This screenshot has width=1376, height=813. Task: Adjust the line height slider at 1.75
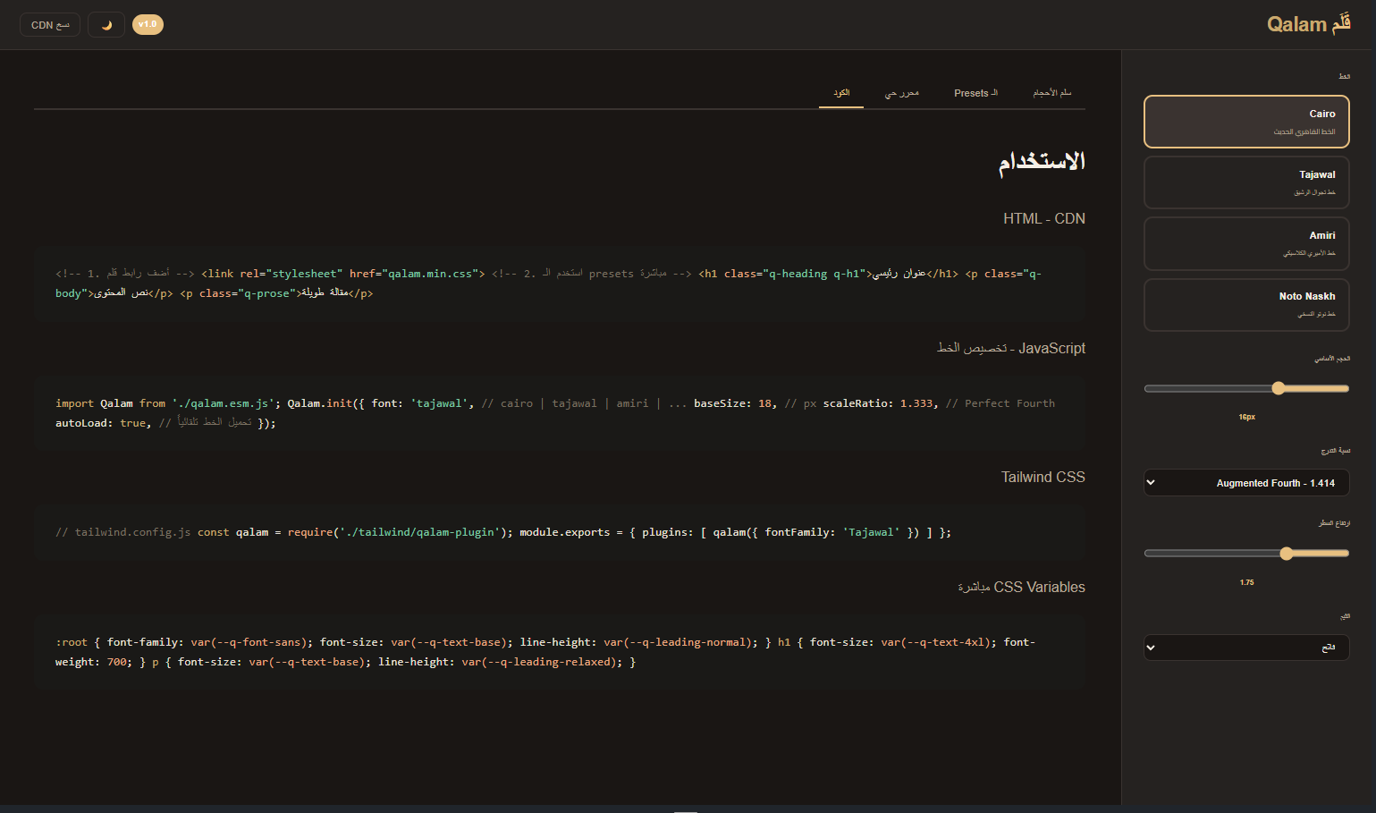tap(1246, 554)
